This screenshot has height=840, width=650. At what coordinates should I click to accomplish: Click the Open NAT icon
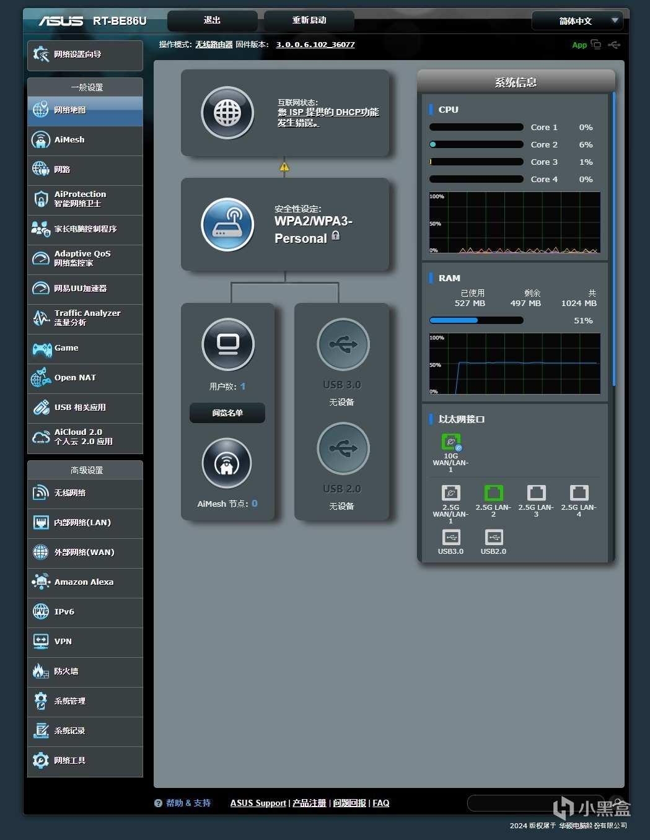pyautogui.click(x=41, y=378)
